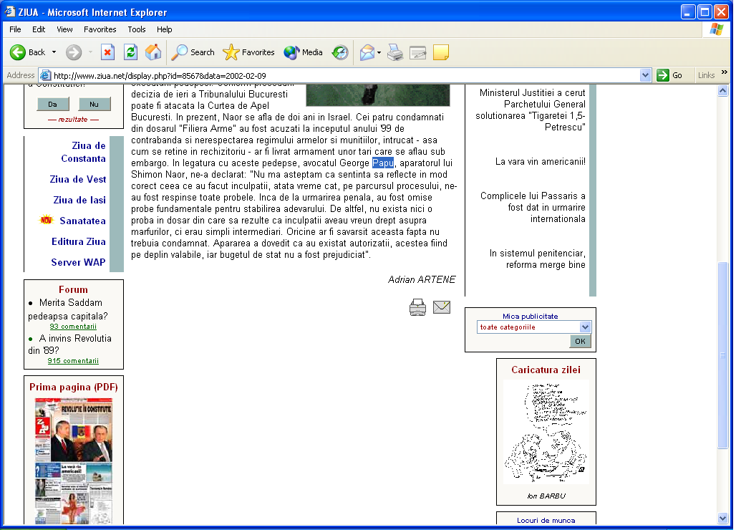Open the Search pane
The width and height of the screenshot is (736, 530).
[193, 52]
